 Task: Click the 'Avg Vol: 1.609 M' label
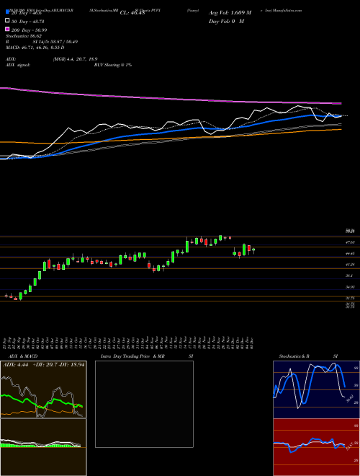coord(230,13)
